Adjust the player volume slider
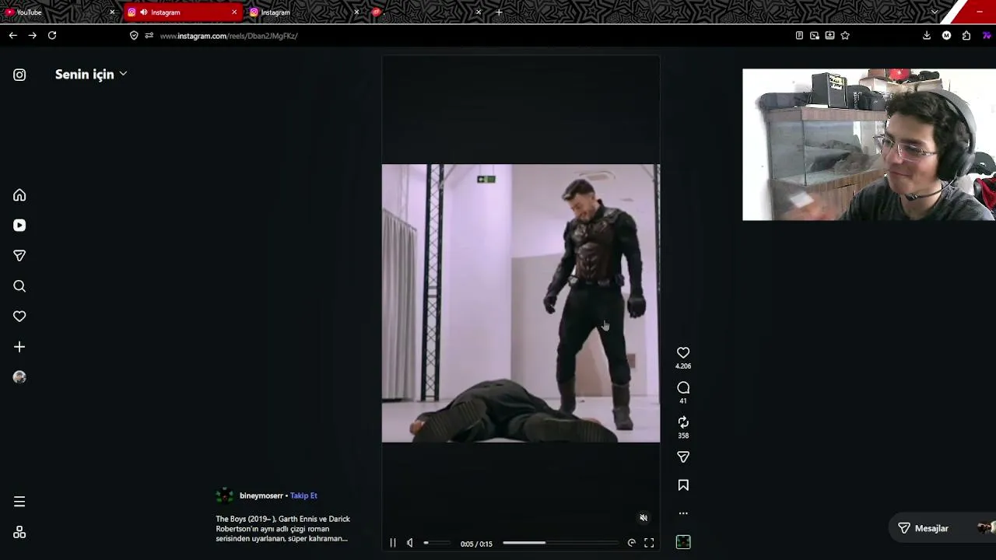Viewport: 996px width, 560px height. [x=437, y=543]
